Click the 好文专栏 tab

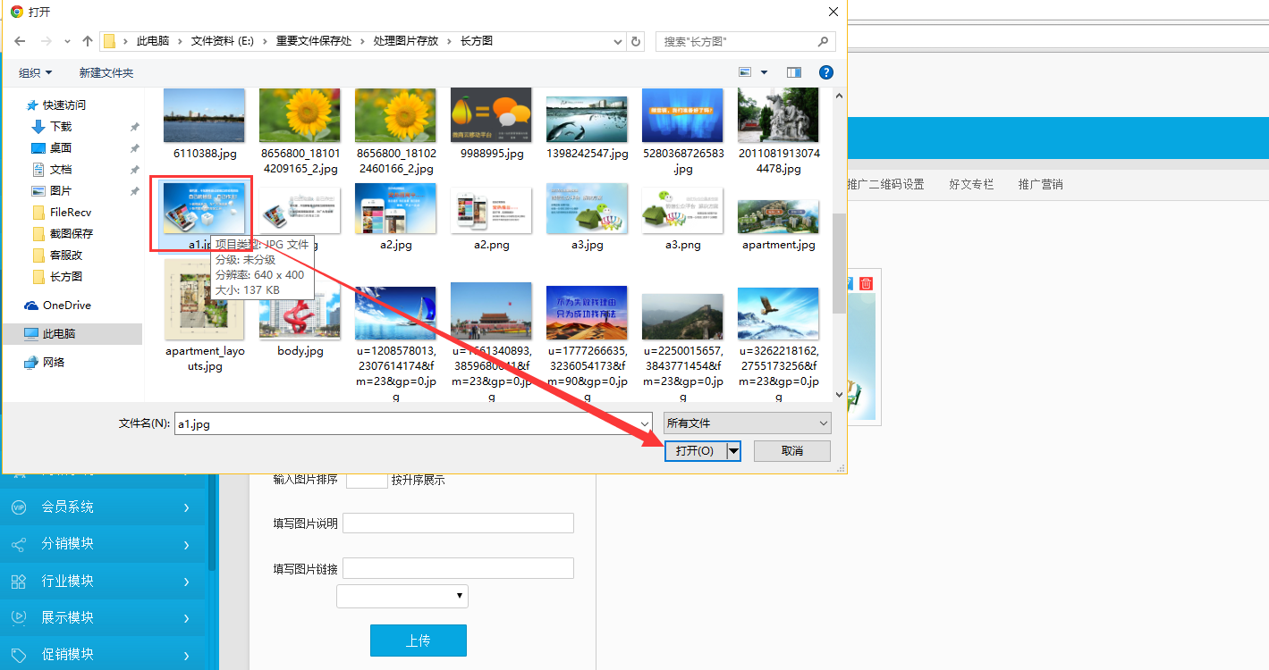point(971,185)
